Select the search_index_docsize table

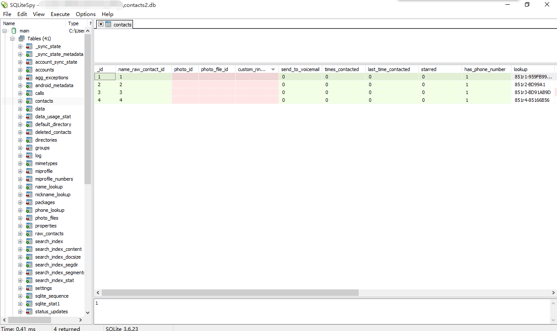click(58, 257)
